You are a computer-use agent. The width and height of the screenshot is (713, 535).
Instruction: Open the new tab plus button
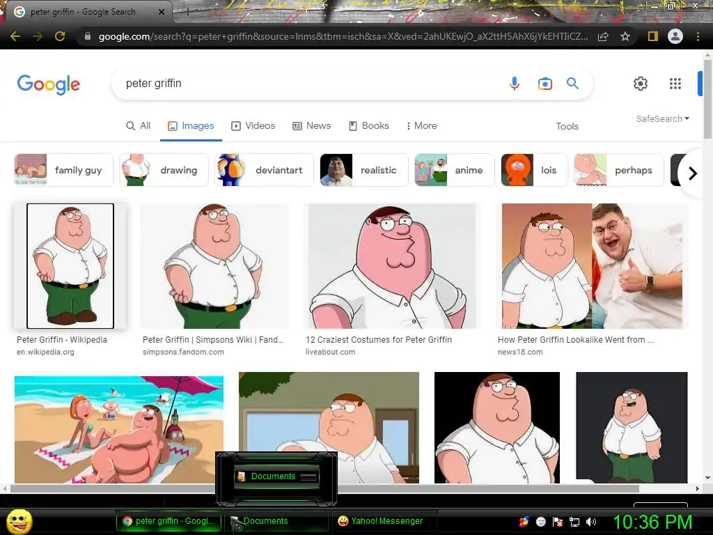coord(187,13)
